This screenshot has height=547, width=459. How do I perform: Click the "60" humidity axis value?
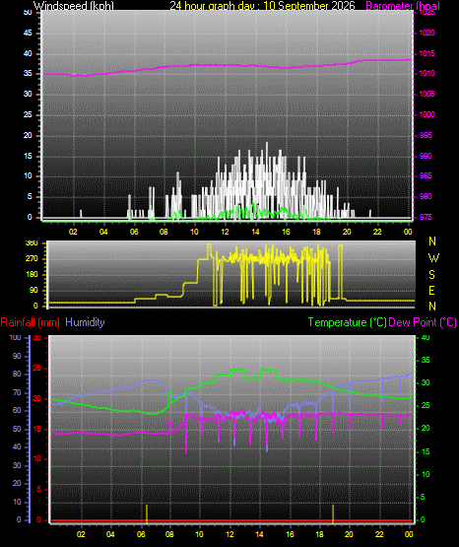(x=17, y=410)
